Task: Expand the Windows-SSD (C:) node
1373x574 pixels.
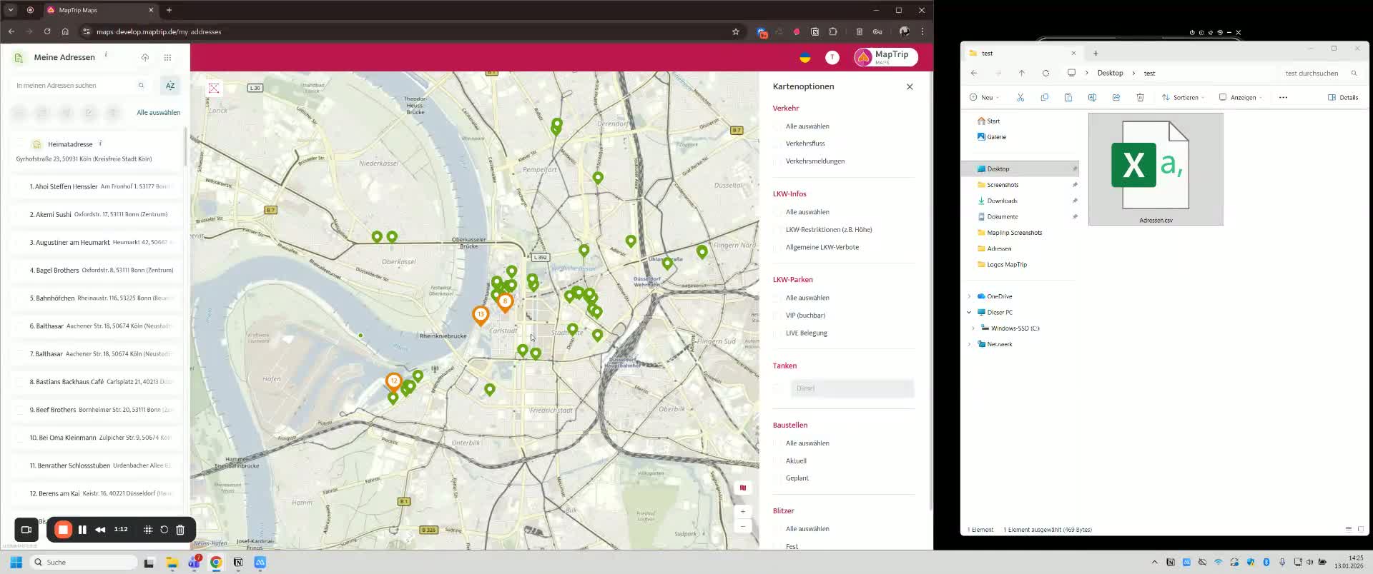Action: (974, 328)
